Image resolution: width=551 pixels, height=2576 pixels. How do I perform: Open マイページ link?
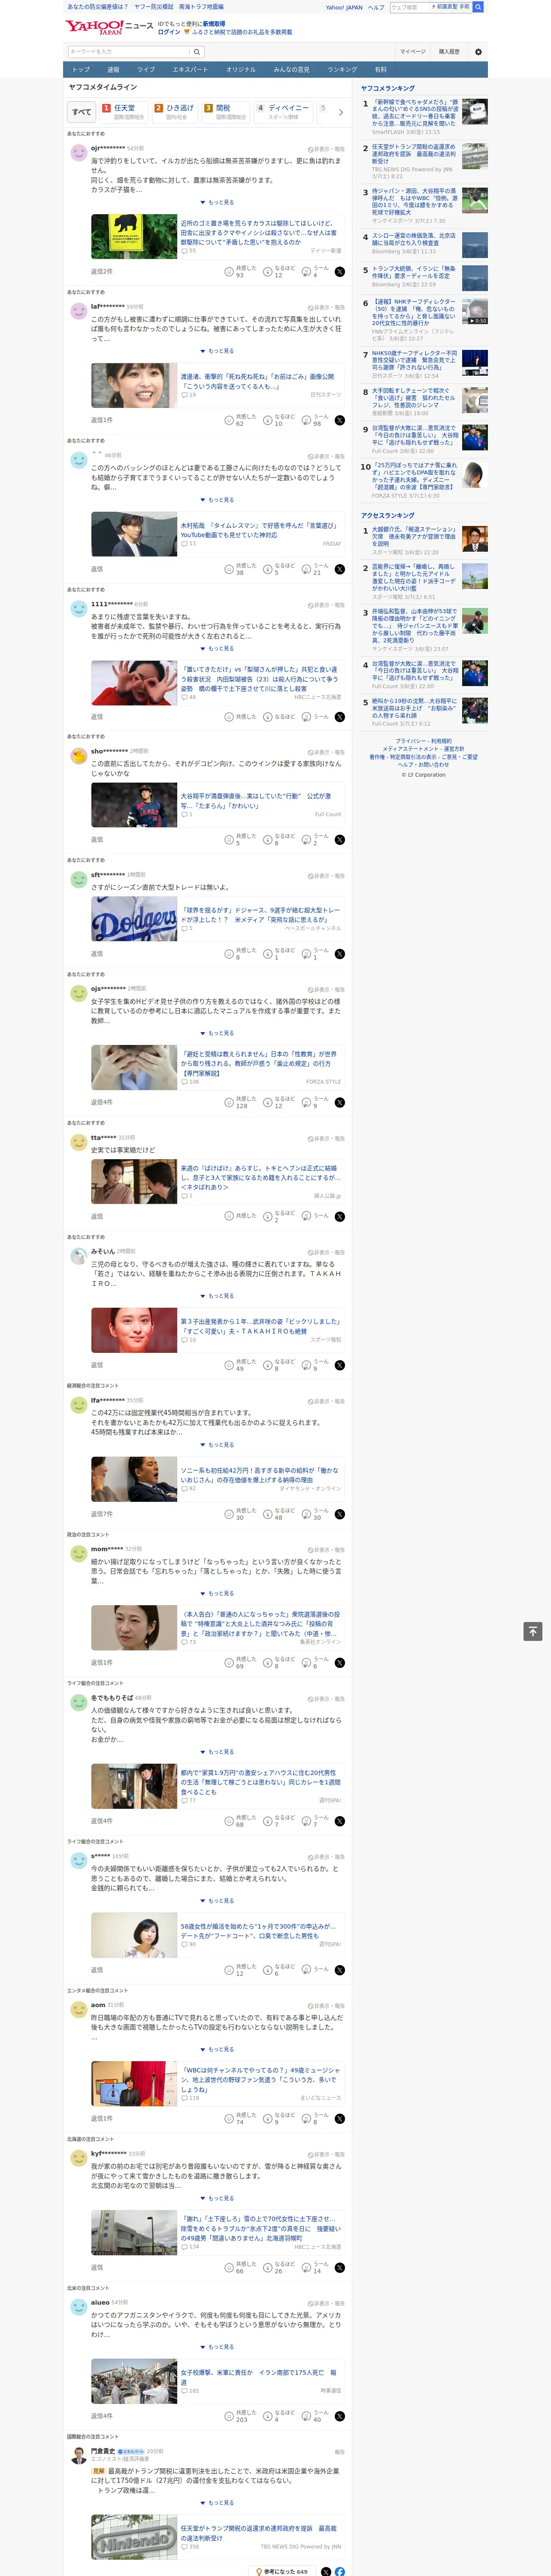(x=413, y=52)
